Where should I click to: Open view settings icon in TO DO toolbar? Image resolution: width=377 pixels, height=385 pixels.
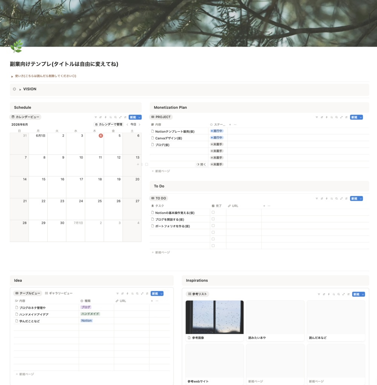tap(346, 199)
